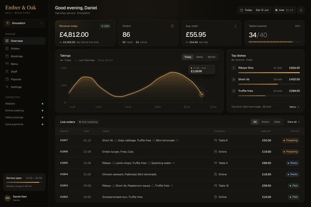This screenshot has height=207, width=311.
Task: Open the Bookings calendar icon
Action: [7, 56]
